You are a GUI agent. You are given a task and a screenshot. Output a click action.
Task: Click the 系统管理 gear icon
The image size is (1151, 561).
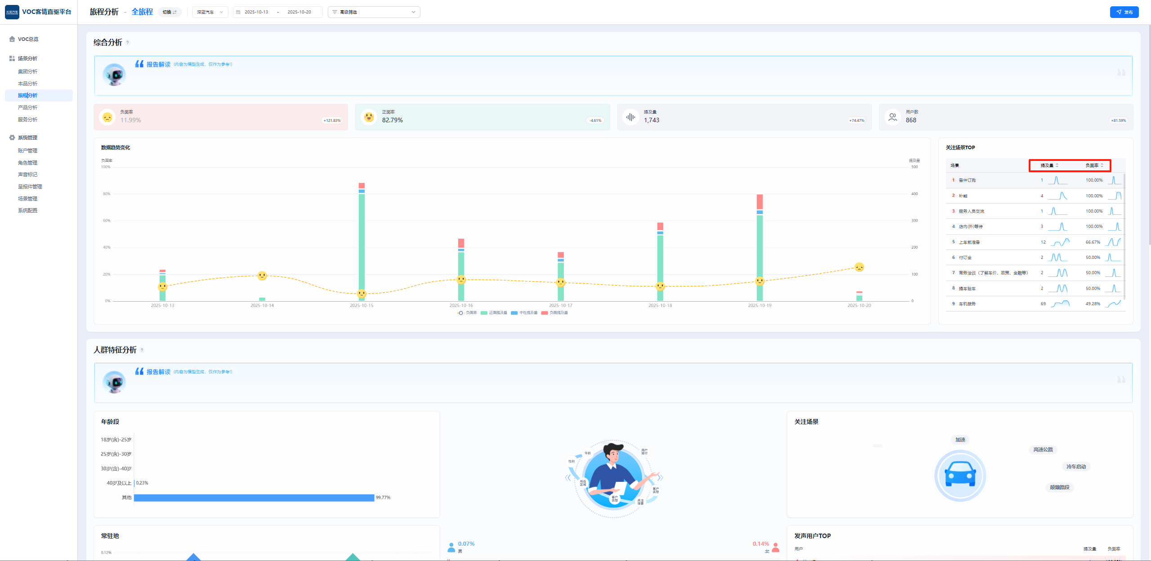pyautogui.click(x=12, y=138)
